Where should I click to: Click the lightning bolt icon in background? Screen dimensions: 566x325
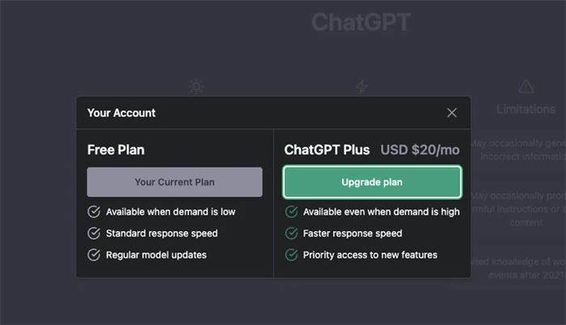tap(361, 86)
